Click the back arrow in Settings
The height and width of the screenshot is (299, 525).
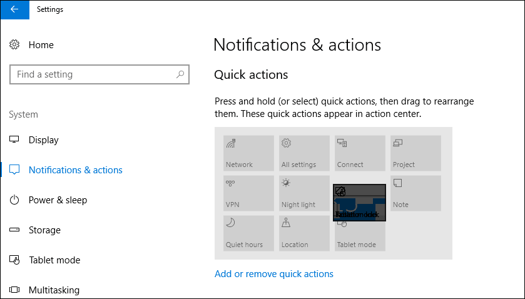pos(15,9)
